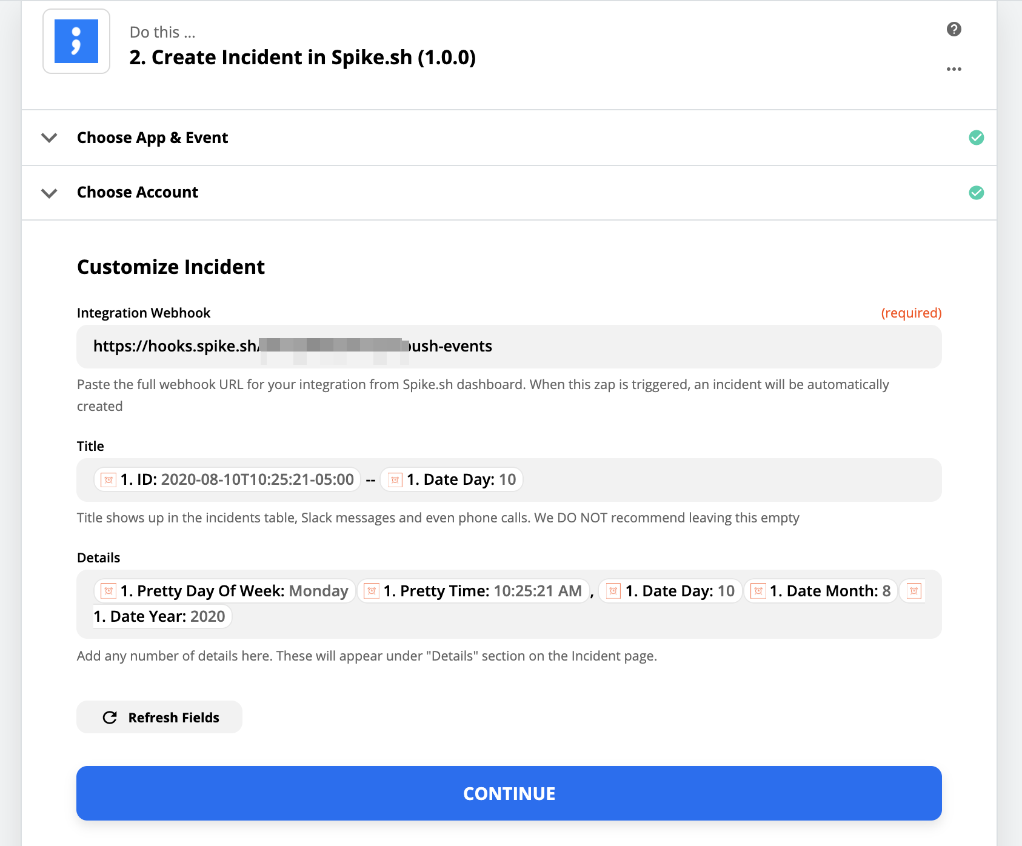Expand the Choose Account chevron
This screenshot has height=846, width=1022.
49,193
